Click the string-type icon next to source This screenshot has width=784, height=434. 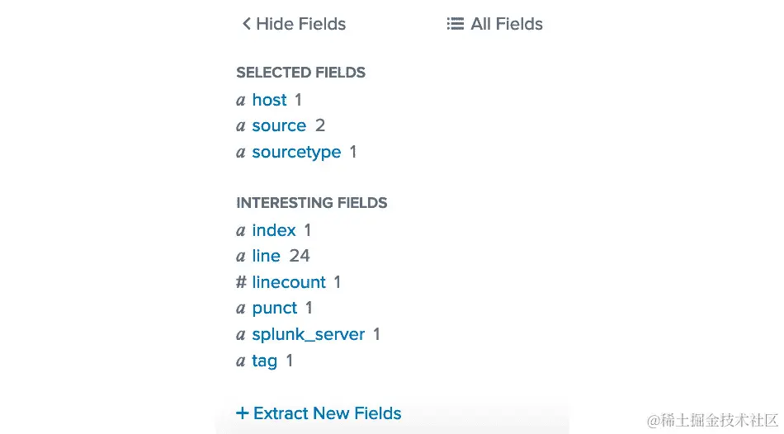tap(241, 126)
